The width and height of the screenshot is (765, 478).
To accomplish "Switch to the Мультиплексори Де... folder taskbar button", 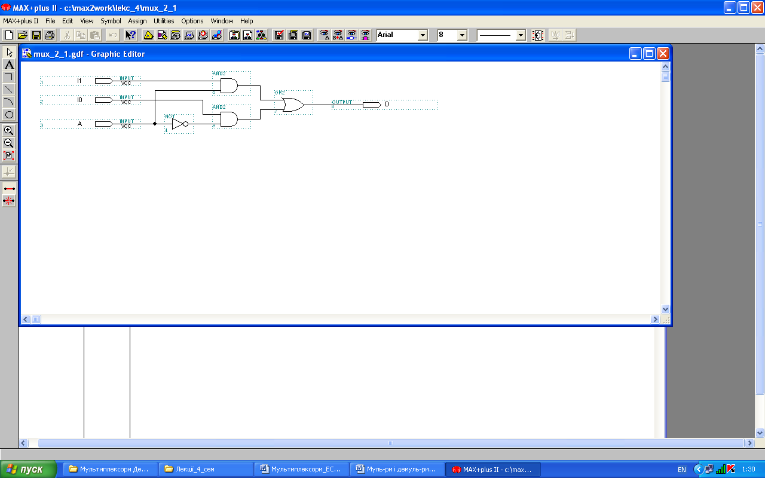I will click(x=111, y=469).
